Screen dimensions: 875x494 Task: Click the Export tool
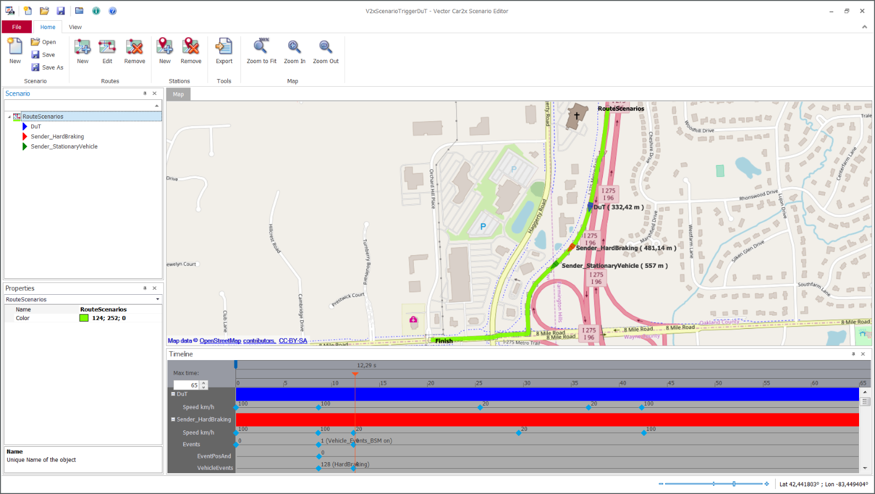click(224, 50)
